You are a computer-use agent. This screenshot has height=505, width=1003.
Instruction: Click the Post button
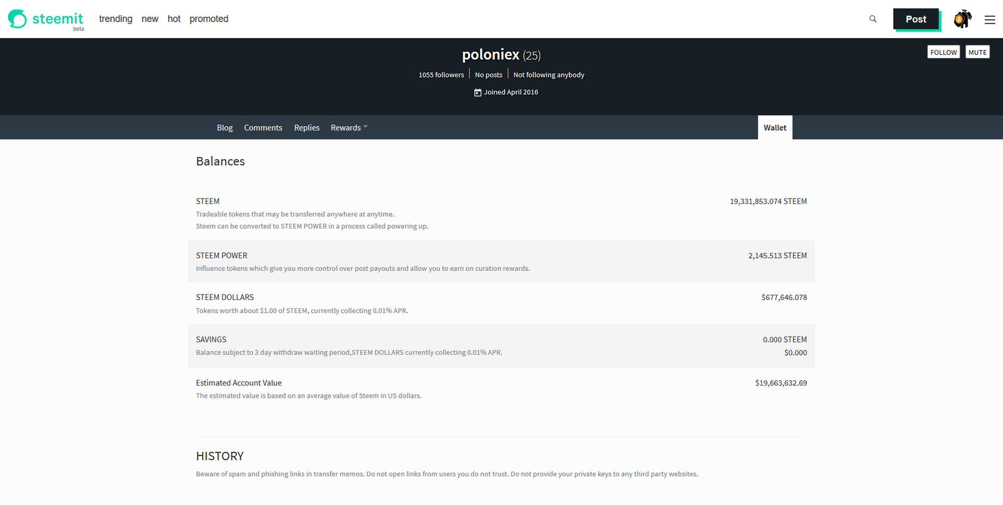click(916, 19)
